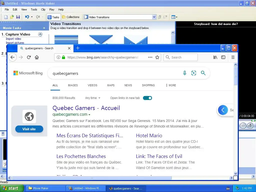Image resolution: width=256 pixels, height=192 pixels.
Task: Expand the More results menu
Action: coord(171,85)
